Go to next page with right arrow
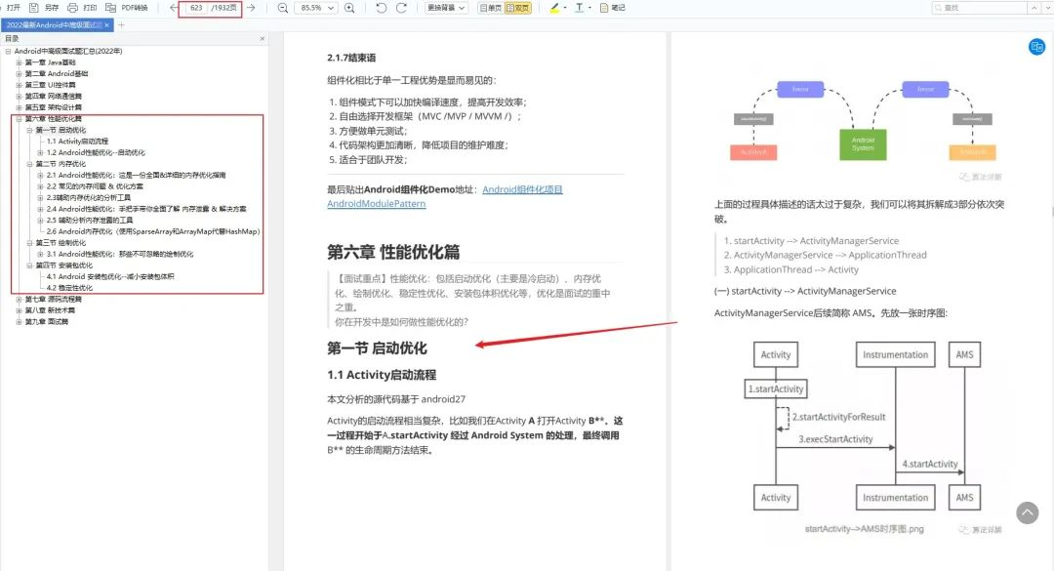The height and width of the screenshot is (571, 1054). (x=251, y=8)
